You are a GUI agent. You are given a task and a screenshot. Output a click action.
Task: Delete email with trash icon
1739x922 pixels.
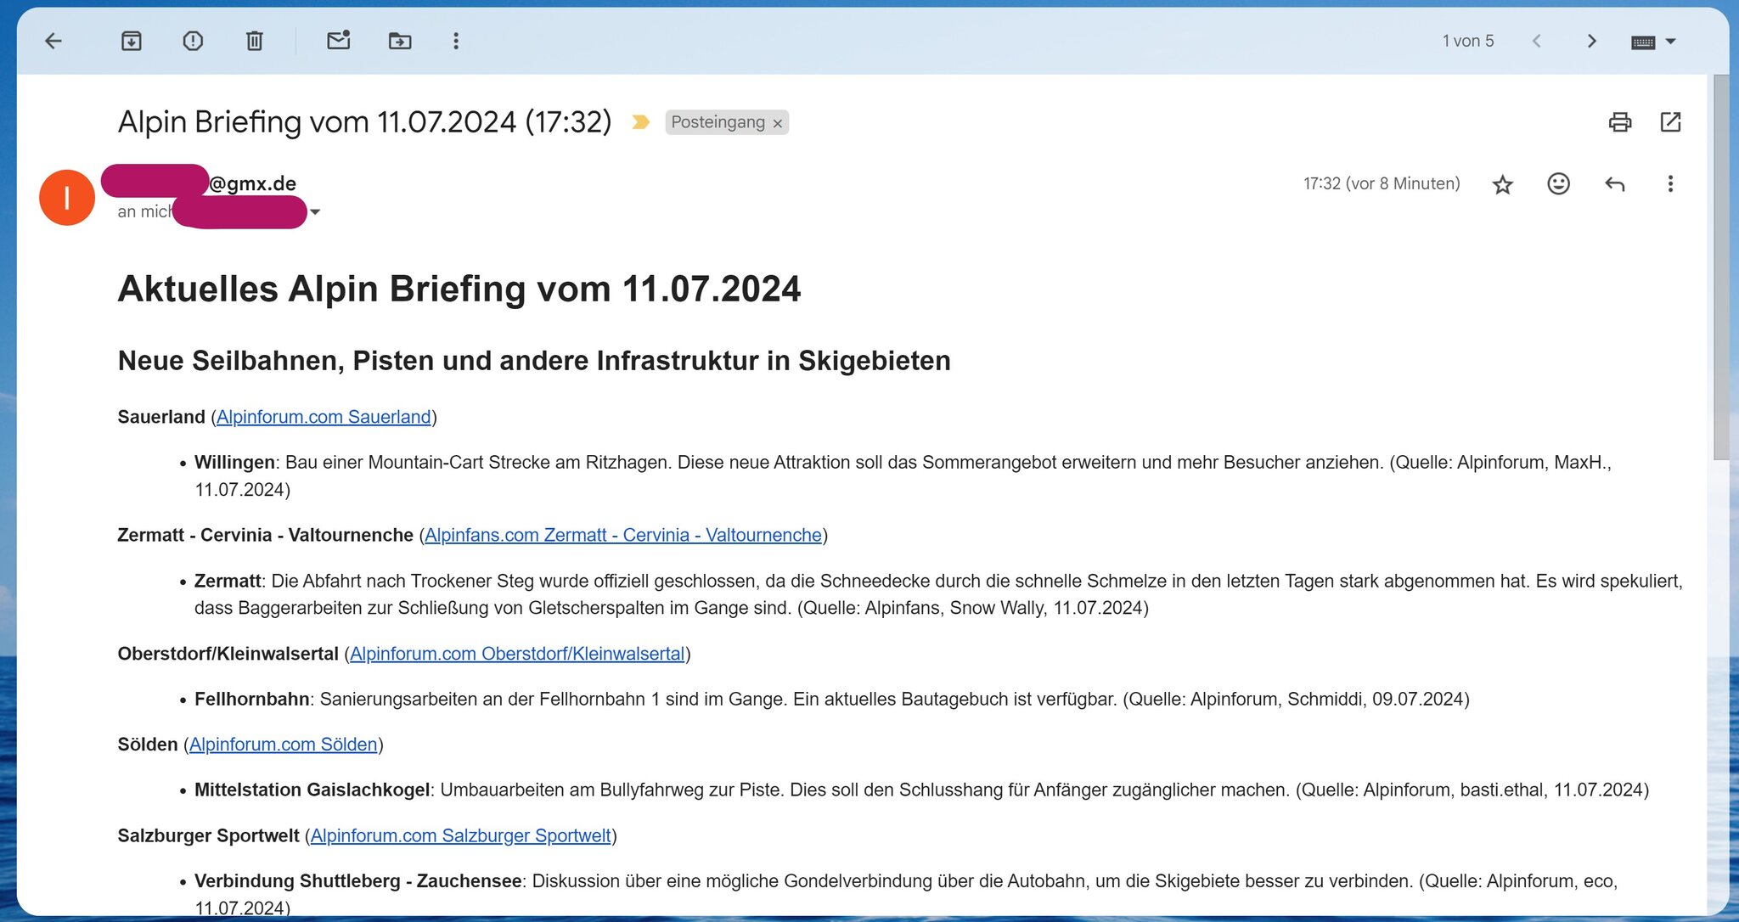[255, 41]
